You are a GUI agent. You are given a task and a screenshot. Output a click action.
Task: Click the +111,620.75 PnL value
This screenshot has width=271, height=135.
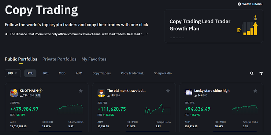[112, 109]
